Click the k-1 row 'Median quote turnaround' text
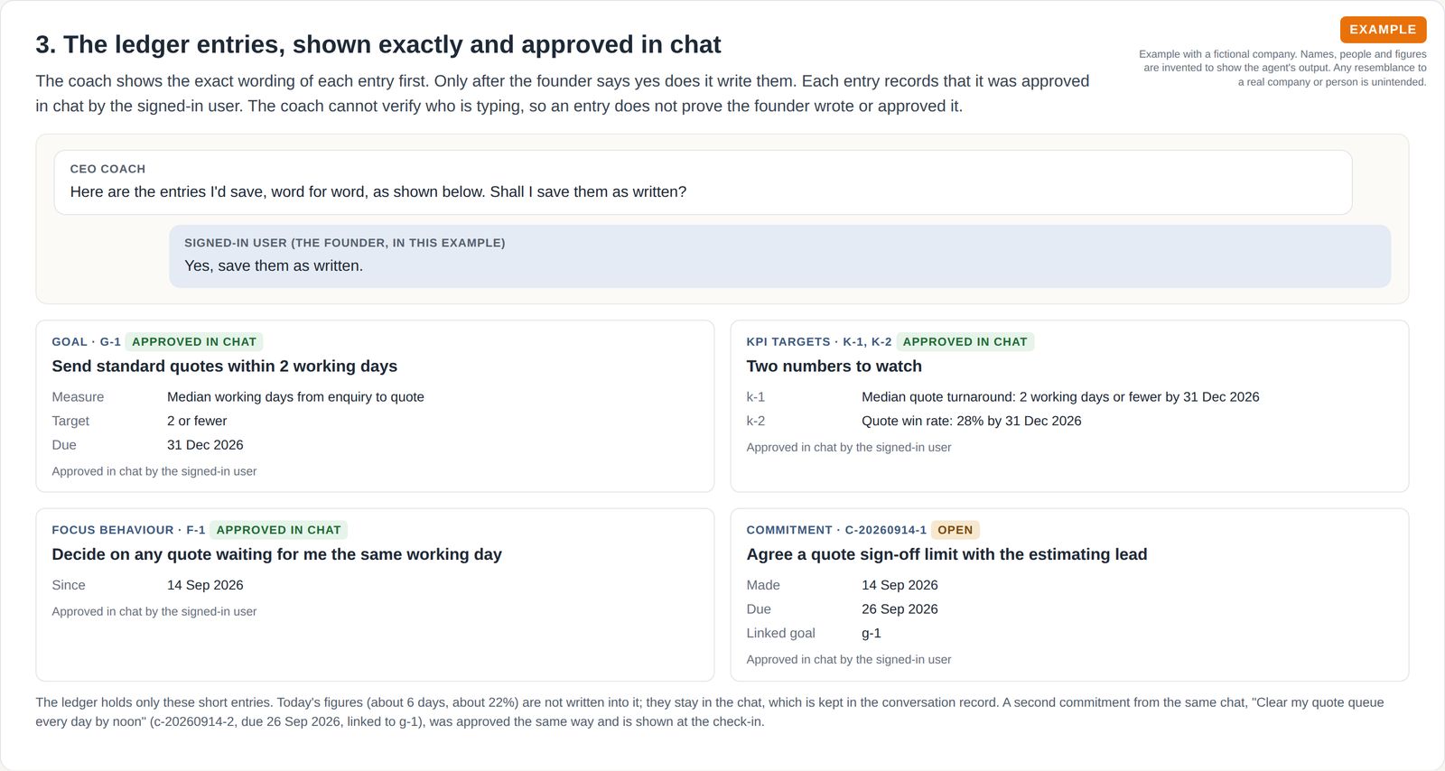 pos(1060,397)
